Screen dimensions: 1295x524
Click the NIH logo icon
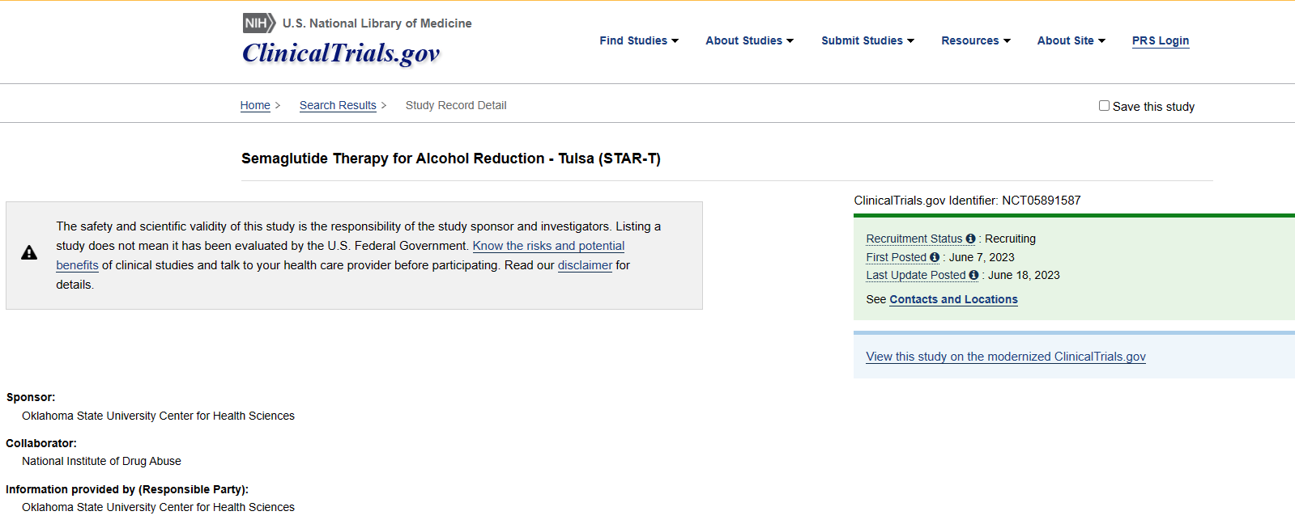pyautogui.click(x=259, y=23)
